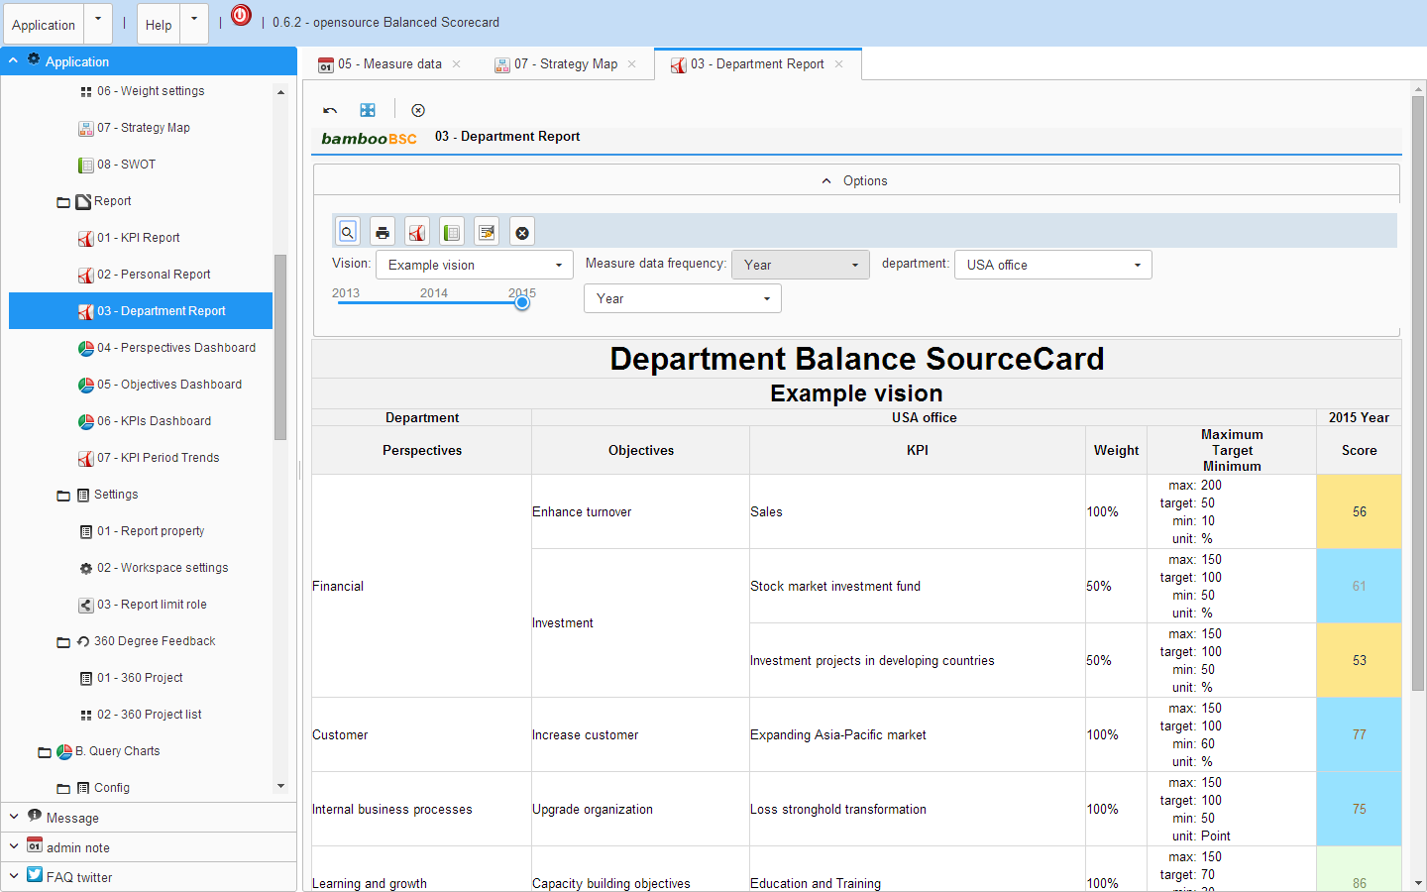Export the report to Excel spreadsheet
The height and width of the screenshot is (892, 1427).
point(452,231)
